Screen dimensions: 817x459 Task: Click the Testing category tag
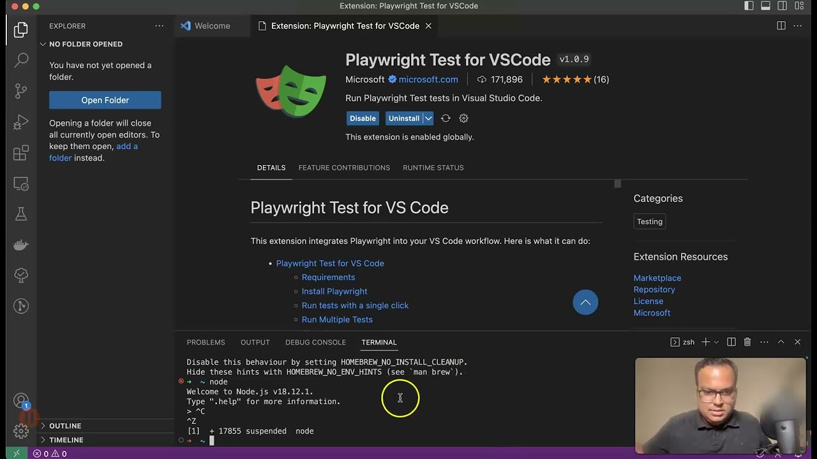pyautogui.click(x=650, y=222)
